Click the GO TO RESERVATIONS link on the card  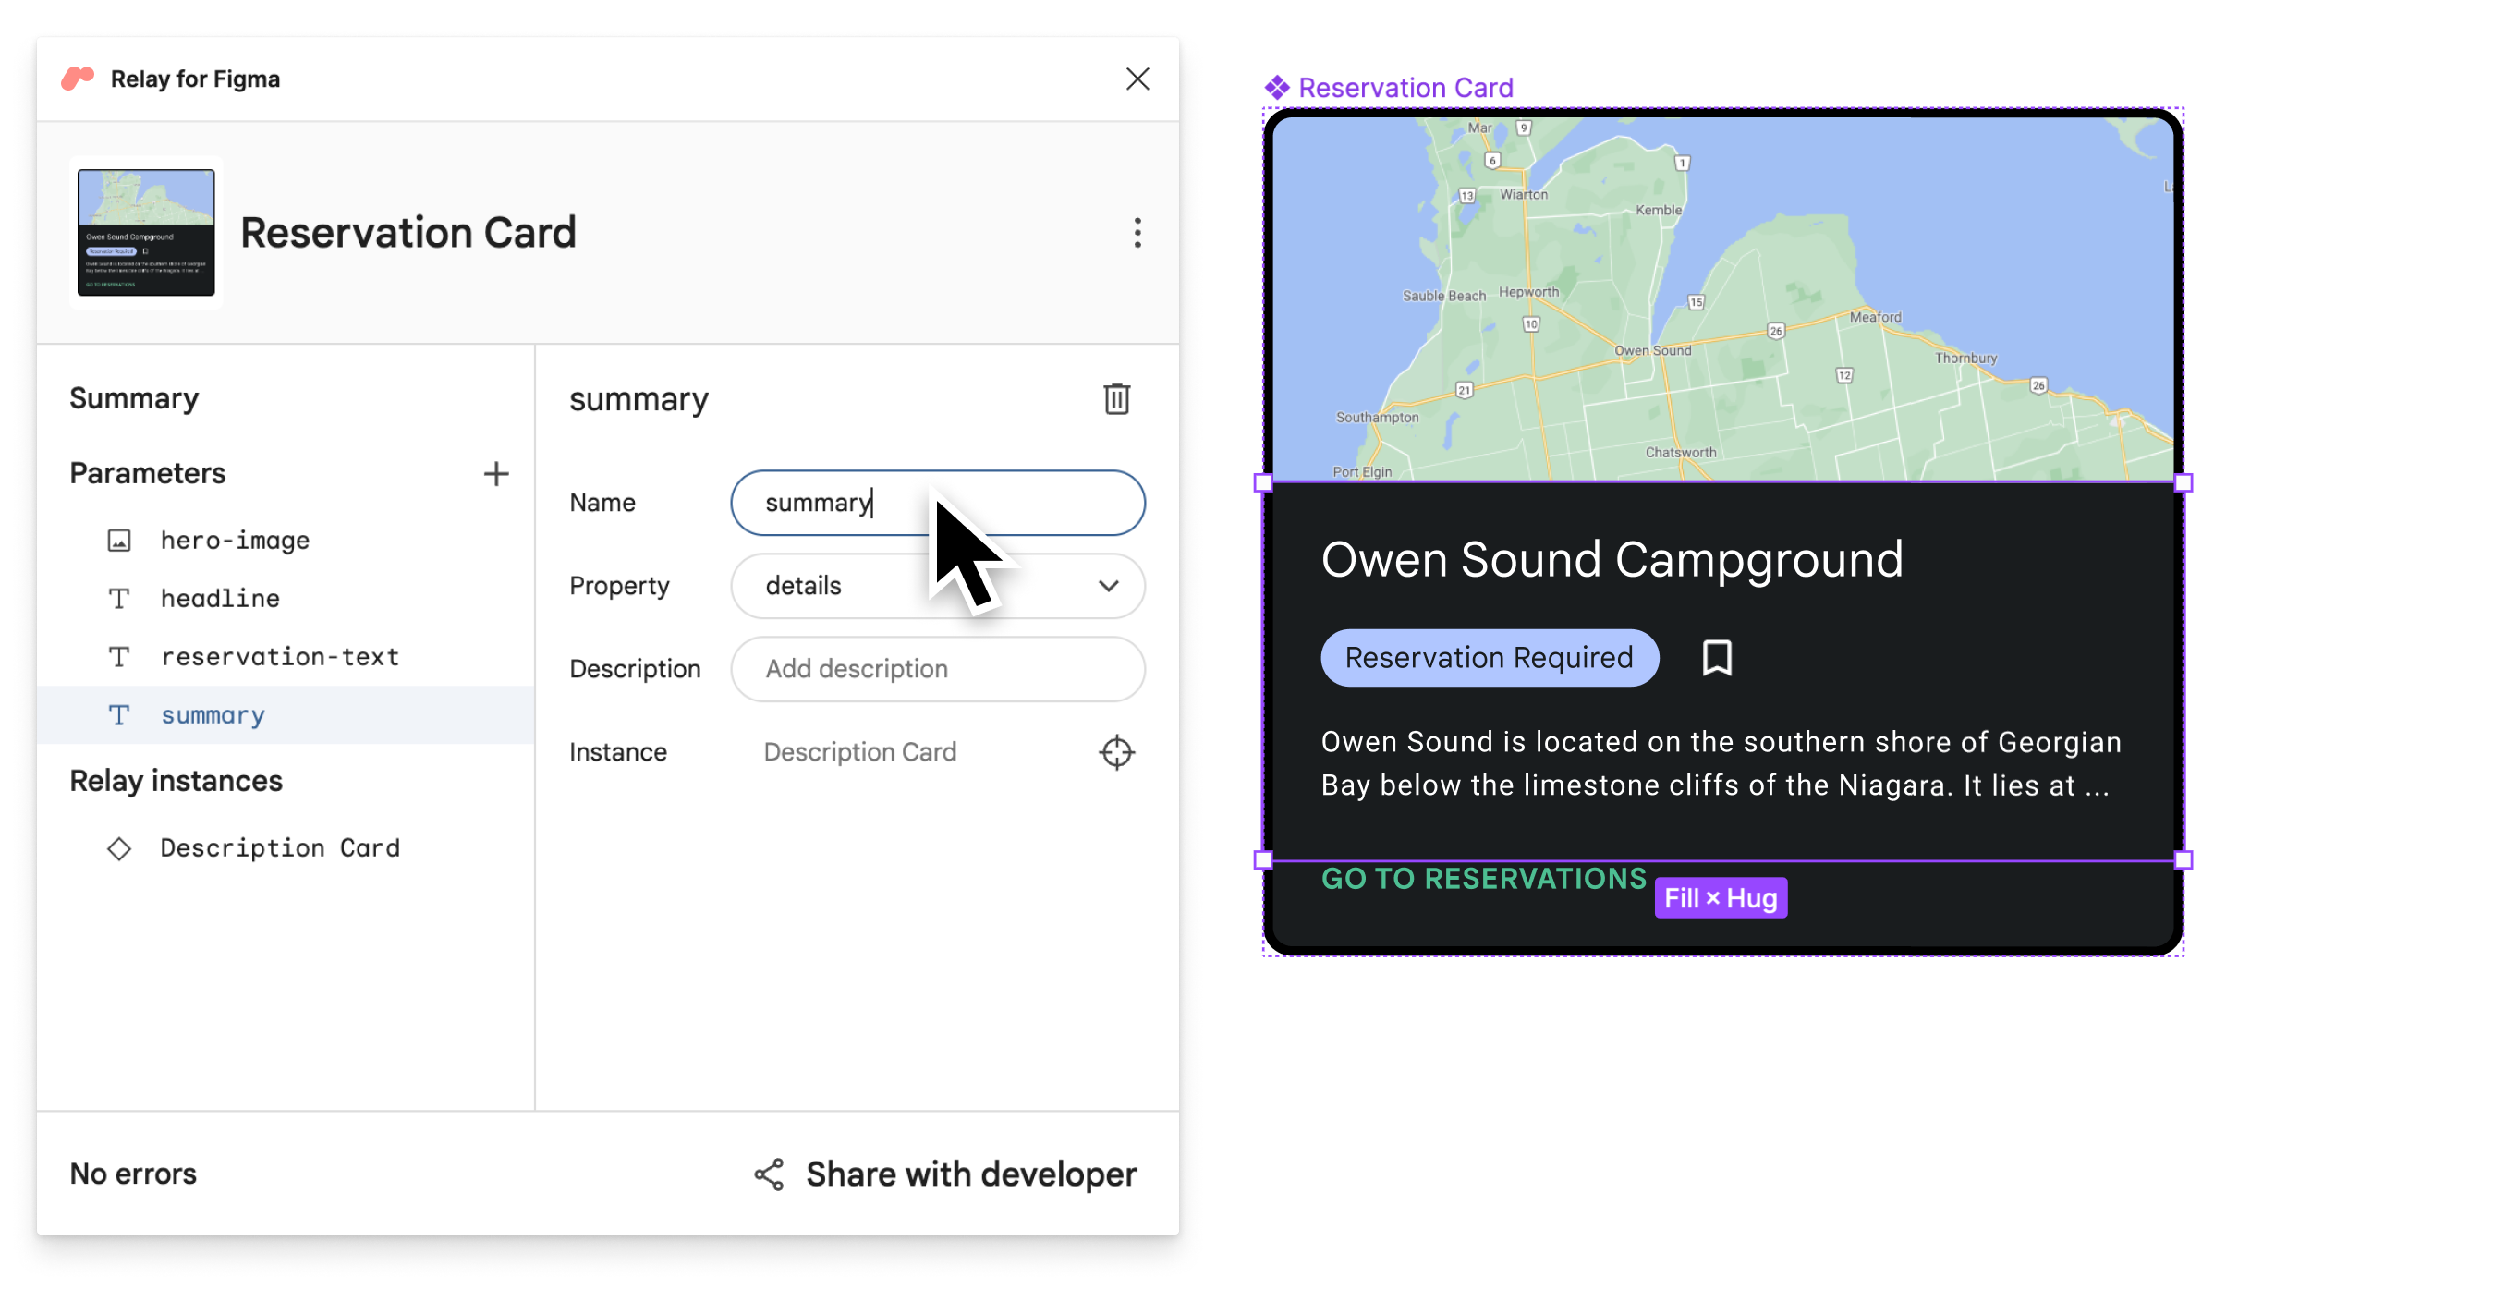(x=1483, y=875)
